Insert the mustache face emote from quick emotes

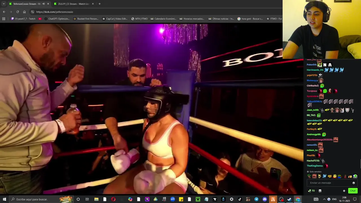click(x=314, y=176)
